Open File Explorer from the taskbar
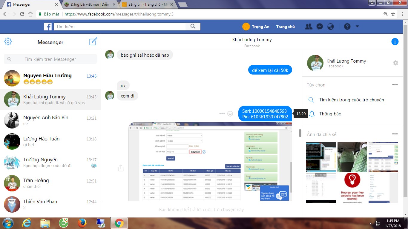This screenshot has height=229, width=408. (x=45, y=223)
